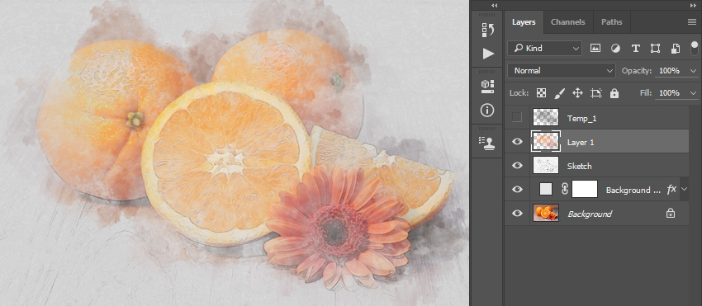This screenshot has width=702, height=306.
Task: Click the Fill label
Action: 645,93
